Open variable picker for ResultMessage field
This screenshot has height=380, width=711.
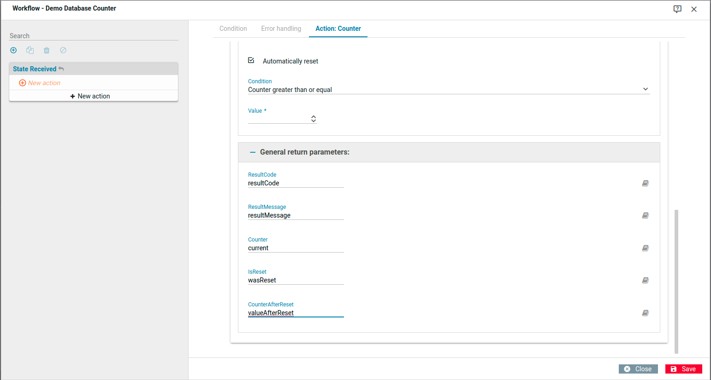(x=646, y=215)
